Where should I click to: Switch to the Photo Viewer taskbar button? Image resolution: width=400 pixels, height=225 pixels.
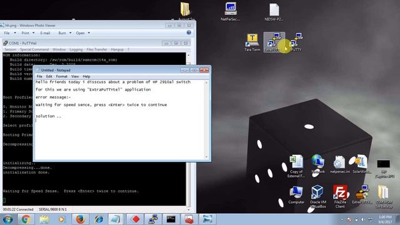207,219
